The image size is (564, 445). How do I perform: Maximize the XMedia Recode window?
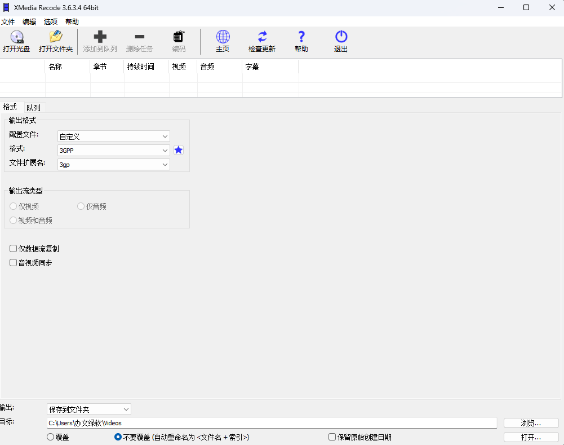(526, 7)
